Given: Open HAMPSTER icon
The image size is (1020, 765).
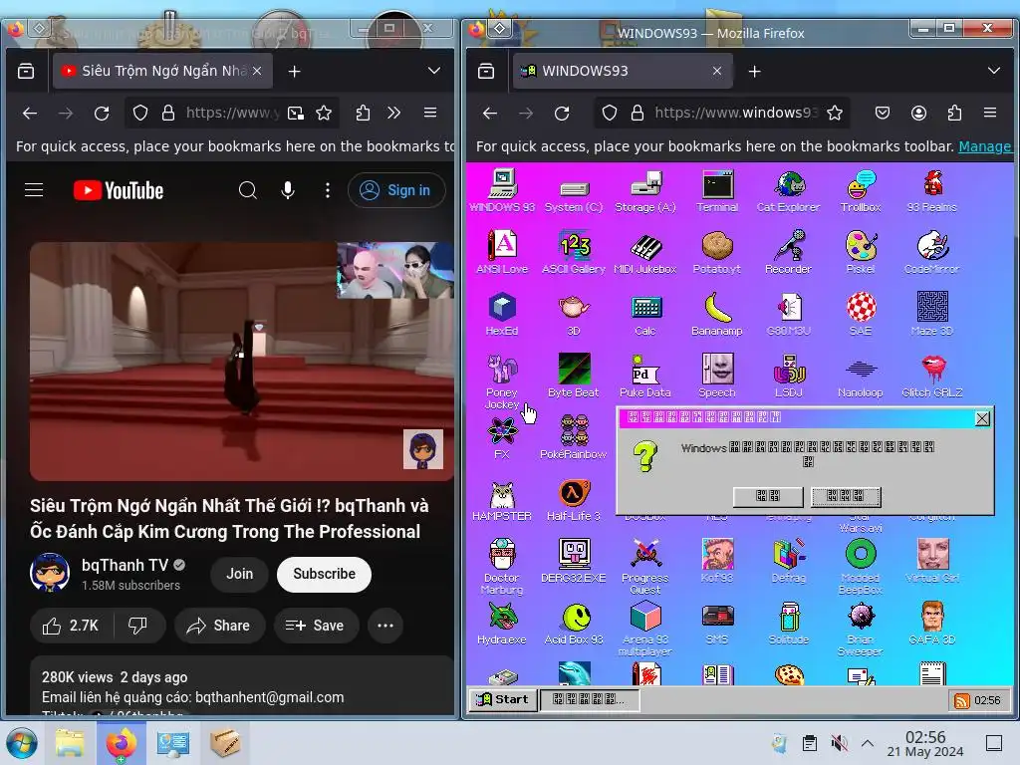Looking at the screenshot, I should (x=502, y=500).
